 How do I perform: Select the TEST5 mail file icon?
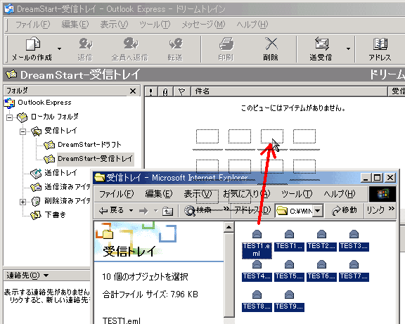pos(289,264)
